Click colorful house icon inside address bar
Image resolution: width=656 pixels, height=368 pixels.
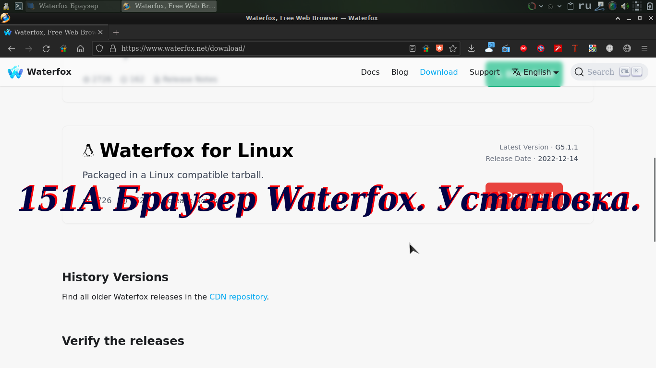click(x=425, y=48)
